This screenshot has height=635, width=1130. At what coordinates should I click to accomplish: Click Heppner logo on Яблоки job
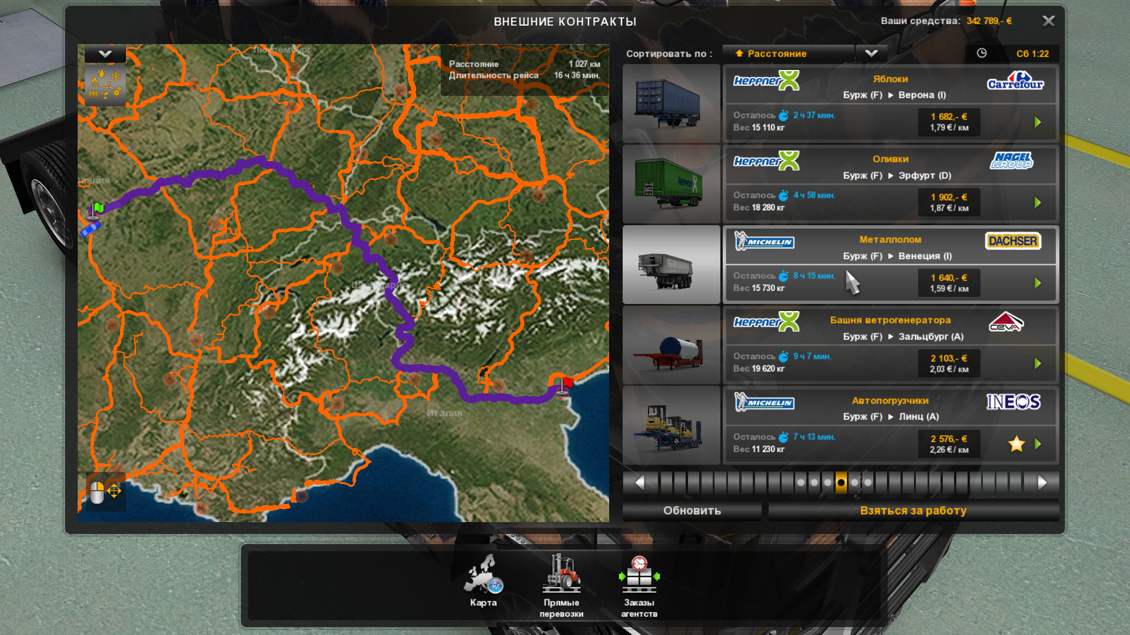coord(766,81)
